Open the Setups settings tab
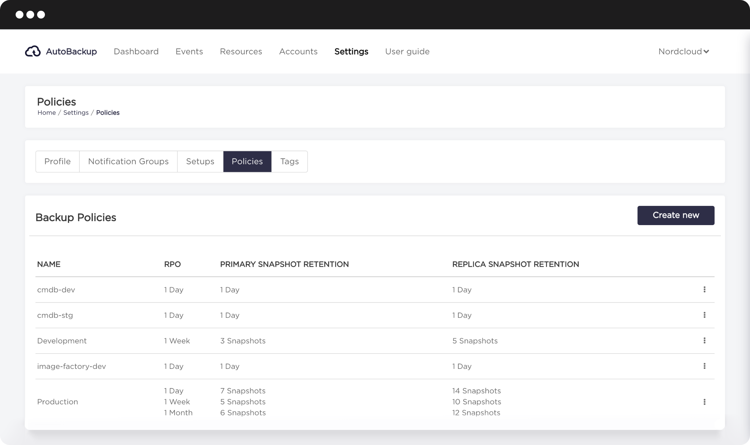The width and height of the screenshot is (750, 445). tap(200, 161)
